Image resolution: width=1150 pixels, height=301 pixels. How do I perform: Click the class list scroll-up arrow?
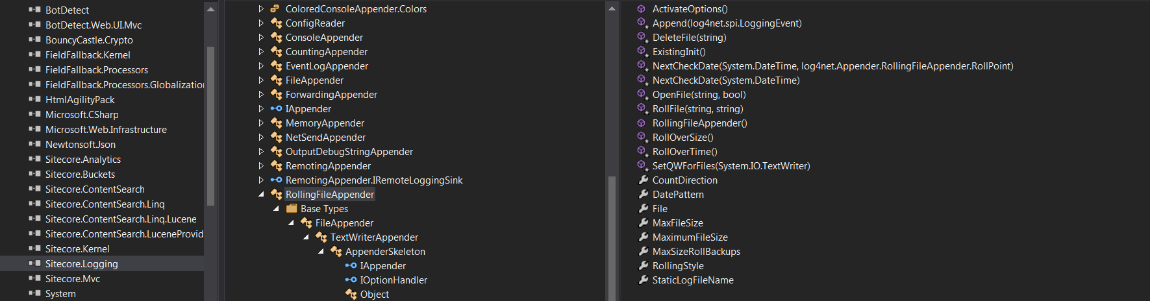click(x=612, y=9)
